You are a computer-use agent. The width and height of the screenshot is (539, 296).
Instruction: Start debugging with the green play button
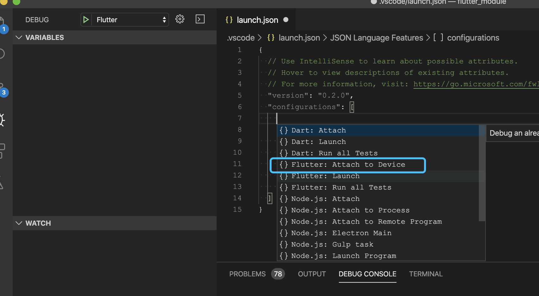pos(86,20)
